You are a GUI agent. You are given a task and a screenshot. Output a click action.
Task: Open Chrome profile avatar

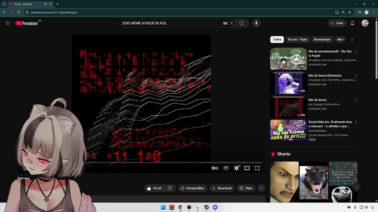point(366,12)
